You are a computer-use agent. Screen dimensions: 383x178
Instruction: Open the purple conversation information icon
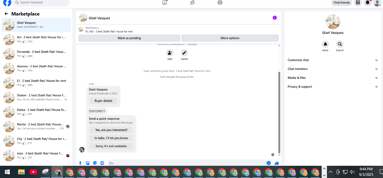[x=275, y=18]
